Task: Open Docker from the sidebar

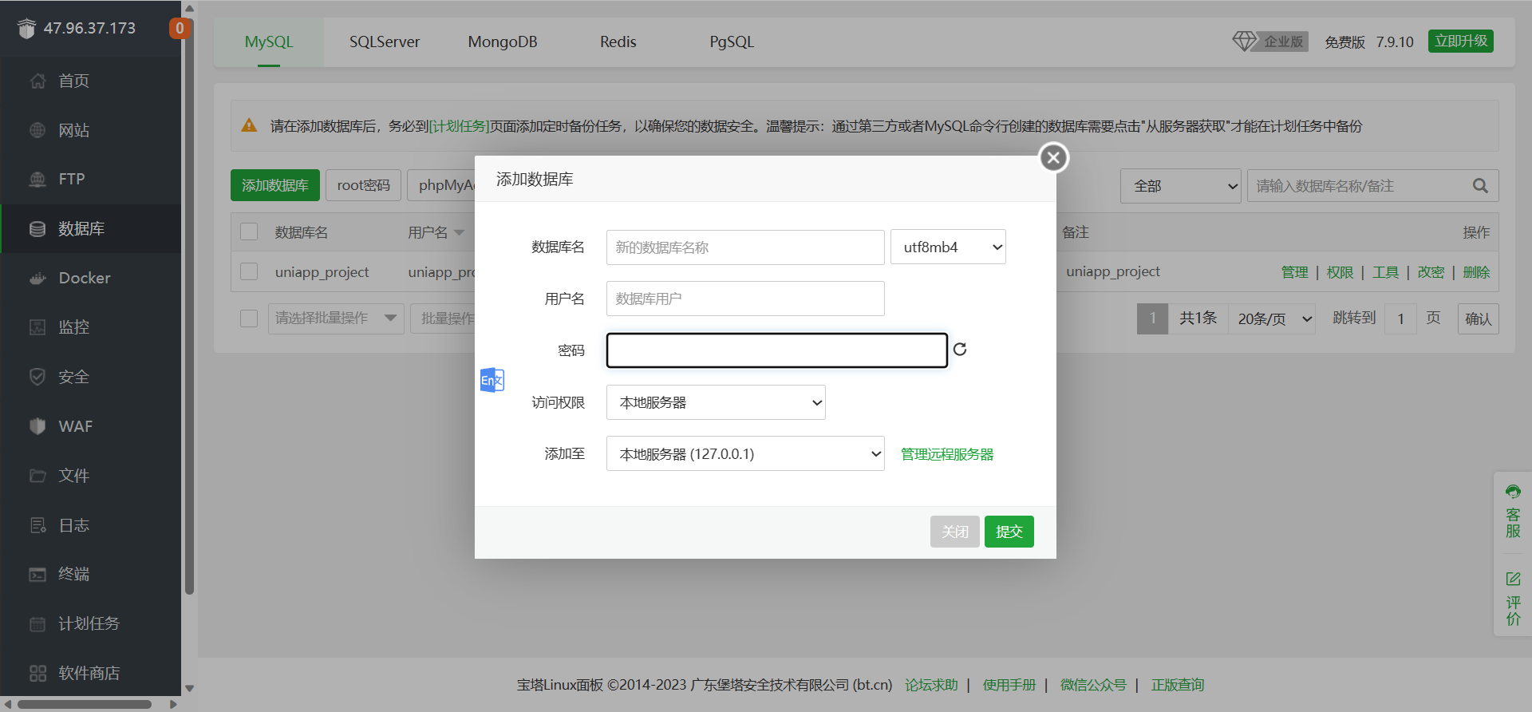Action: coord(84,278)
